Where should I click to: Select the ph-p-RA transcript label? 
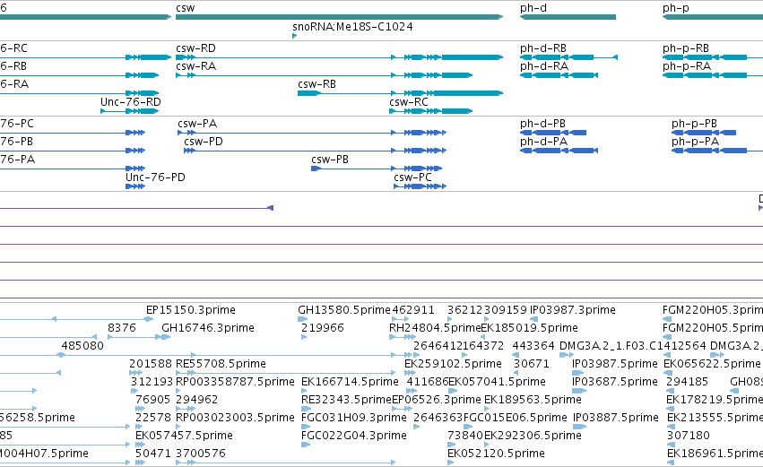687,66
